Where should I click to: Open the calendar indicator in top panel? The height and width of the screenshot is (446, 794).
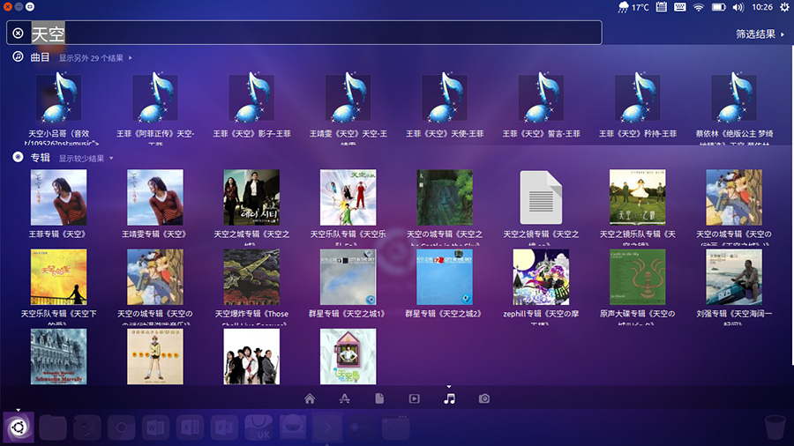click(x=662, y=7)
